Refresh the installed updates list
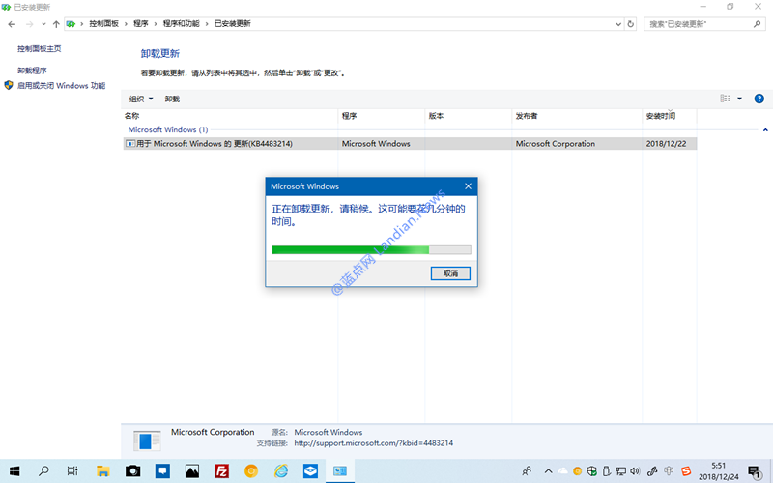The width and height of the screenshot is (773, 483). pos(631,24)
